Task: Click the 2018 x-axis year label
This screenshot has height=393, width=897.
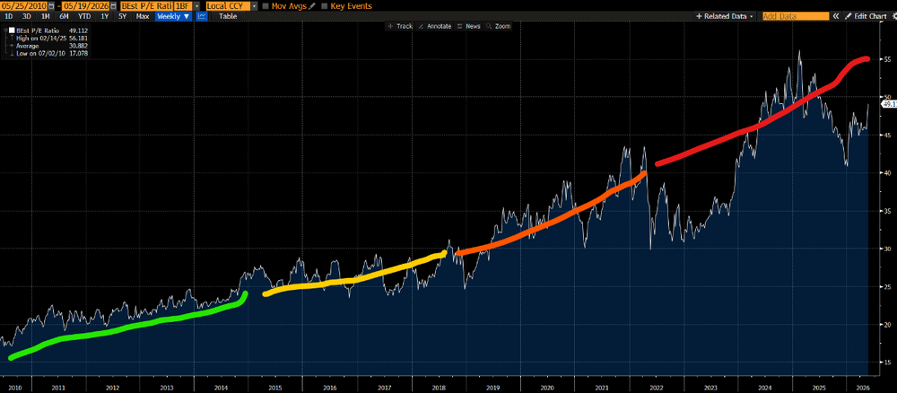Action: (439, 388)
